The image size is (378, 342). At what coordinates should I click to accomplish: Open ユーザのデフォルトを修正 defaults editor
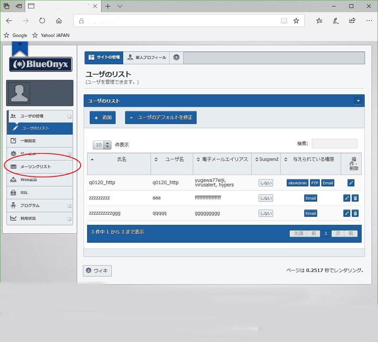tap(160, 118)
